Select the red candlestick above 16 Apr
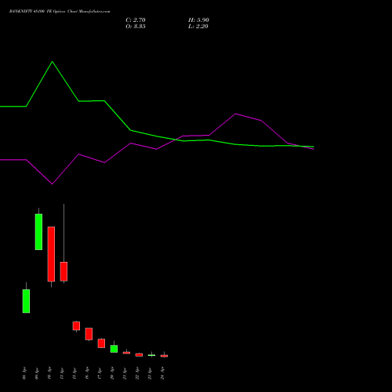Screen dimensions: 392x392 click(89, 334)
